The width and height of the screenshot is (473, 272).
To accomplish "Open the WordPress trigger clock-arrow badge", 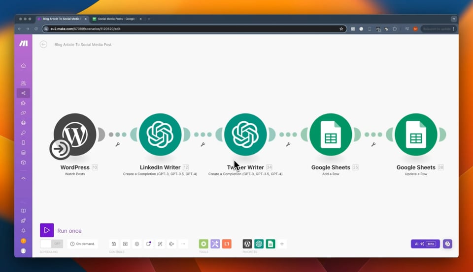I will point(60,148).
